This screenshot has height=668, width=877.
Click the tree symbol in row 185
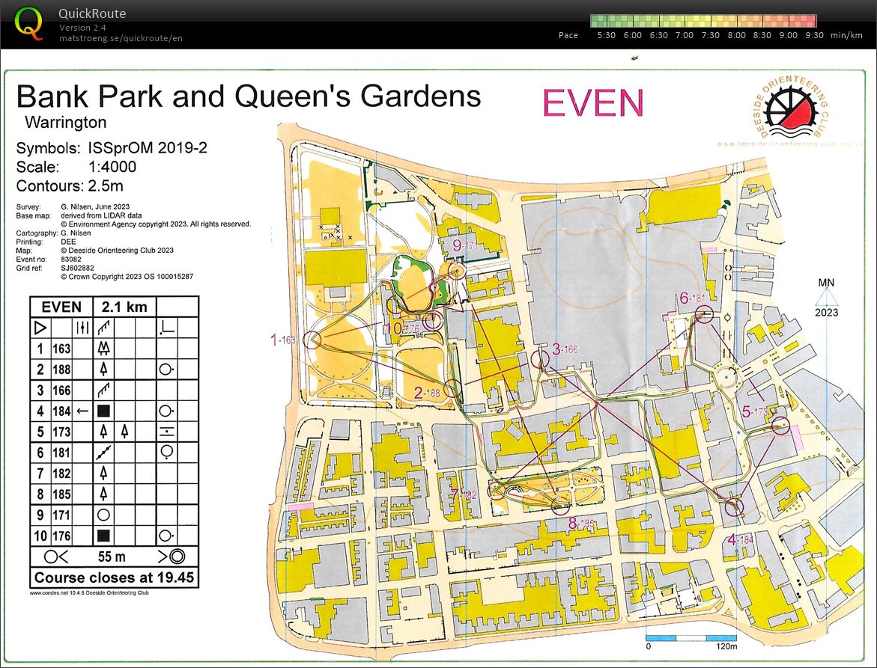(x=103, y=494)
